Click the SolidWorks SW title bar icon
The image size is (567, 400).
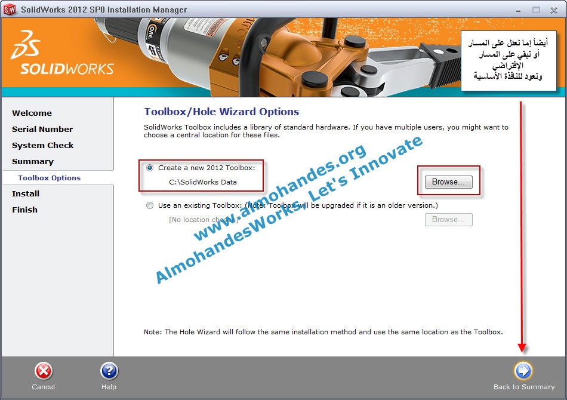[x=10, y=10]
